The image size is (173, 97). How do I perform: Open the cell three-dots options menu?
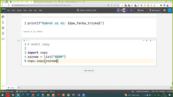[x=154, y=40]
